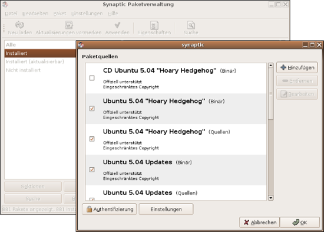324x232 pixels.
Task: Click the scroll up arrow of Paketquellen list
Action: 271,66
